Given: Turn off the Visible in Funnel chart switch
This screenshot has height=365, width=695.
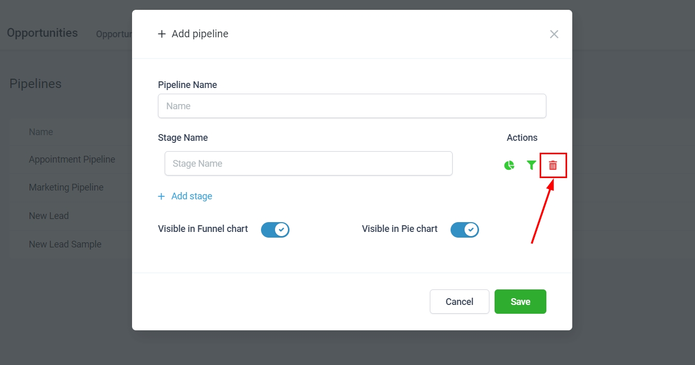Looking at the screenshot, I should tap(275, 229).
